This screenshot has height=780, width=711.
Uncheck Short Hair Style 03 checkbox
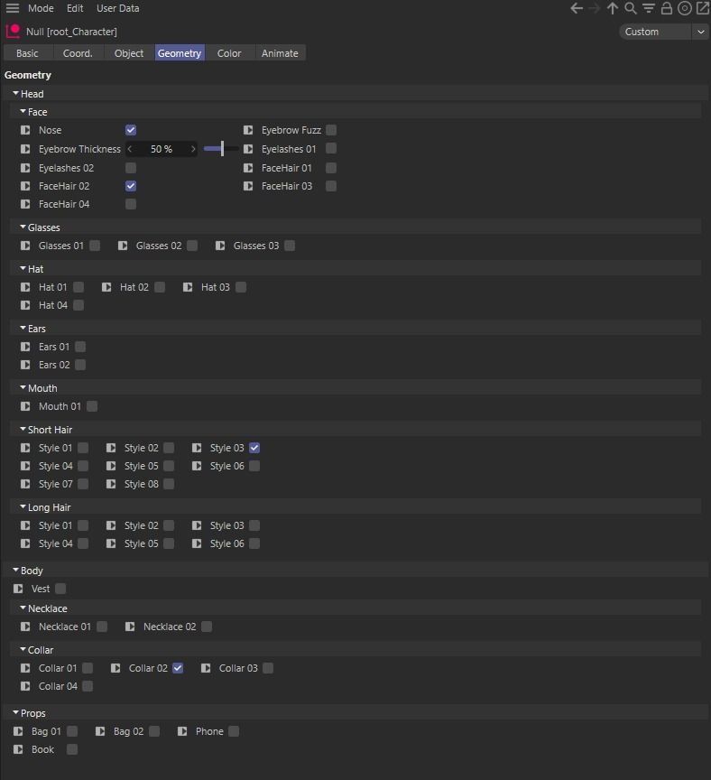point(254,448)
